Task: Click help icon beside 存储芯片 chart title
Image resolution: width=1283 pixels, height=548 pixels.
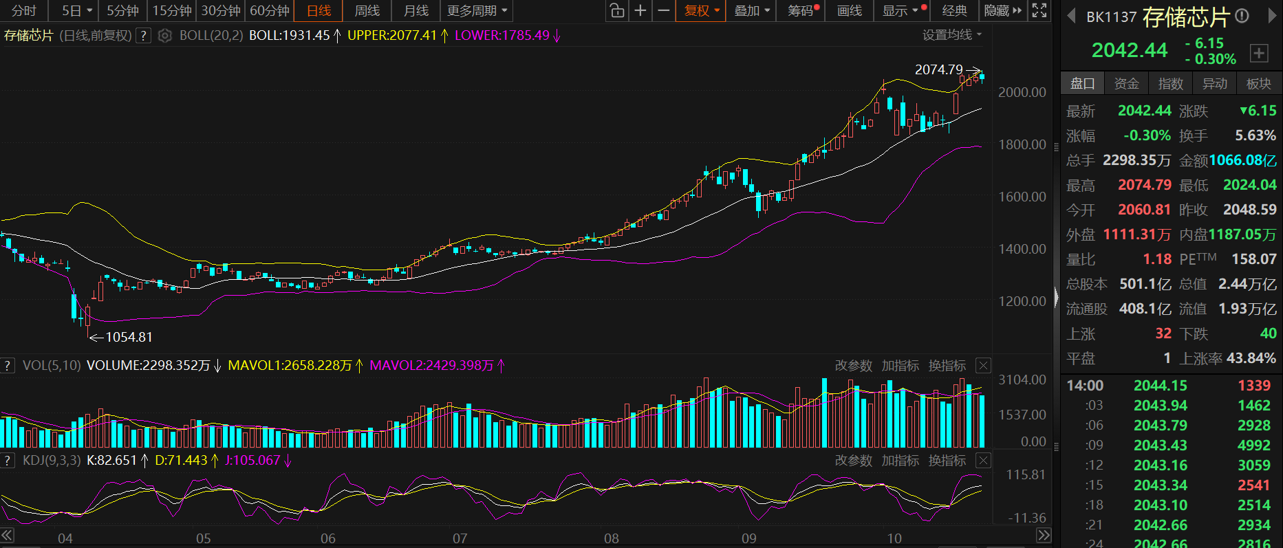Action: (x=143, y=36)
